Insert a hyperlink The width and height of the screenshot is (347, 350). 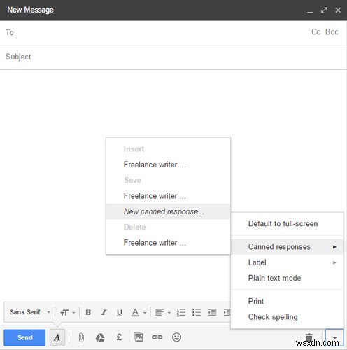pyautogui.click(x=157, y=337)
